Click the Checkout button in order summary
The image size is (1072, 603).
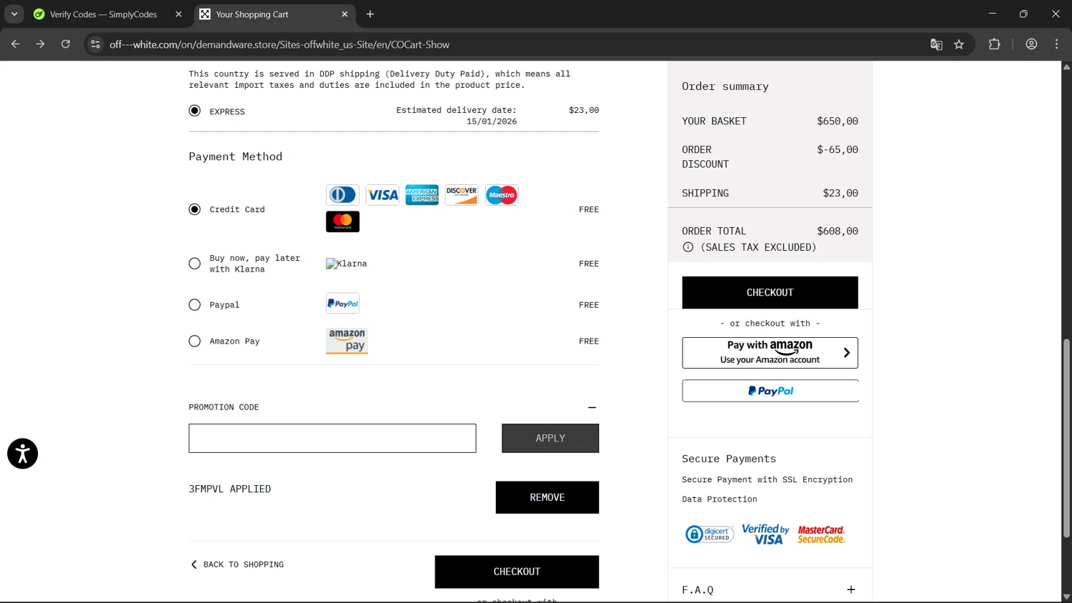pos(770,292)
